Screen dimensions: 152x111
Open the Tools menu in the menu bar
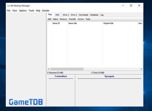pos(31,10)
